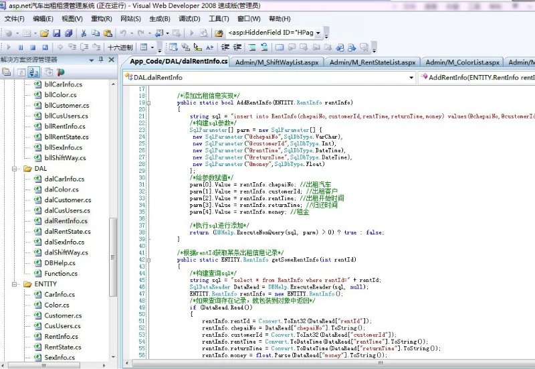Open the 重构(R) menu

click(x=102, y=19)
